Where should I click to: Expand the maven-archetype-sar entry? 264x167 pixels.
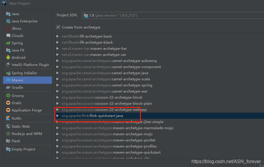tap(58, 55)
